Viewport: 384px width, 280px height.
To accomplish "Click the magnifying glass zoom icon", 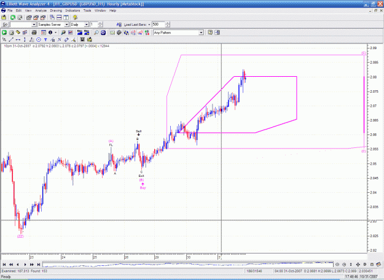I will pos(96,33).
